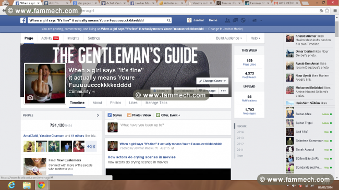Open Insights tab
Image resolution: width=339 pixels, height=190 pixels.
(x=74, y=38)
